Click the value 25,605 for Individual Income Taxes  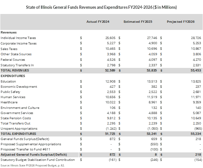click(110, 38)
